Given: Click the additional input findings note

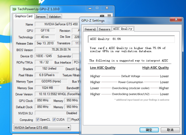Looking at the screenshot, I should (x=142, y=100).
